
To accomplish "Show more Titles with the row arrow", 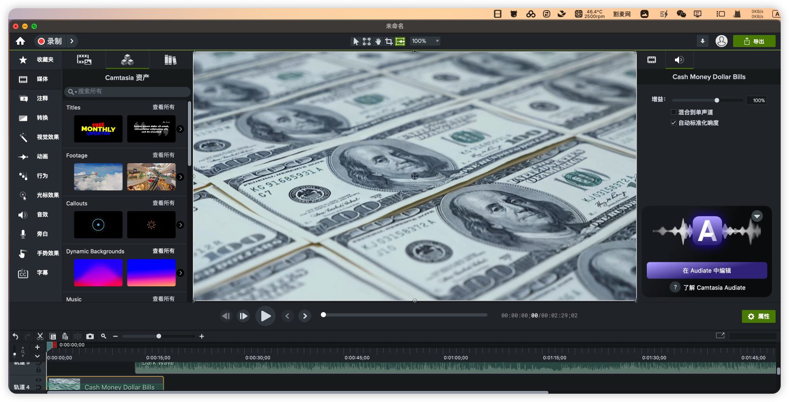I will tap(181, 129).
